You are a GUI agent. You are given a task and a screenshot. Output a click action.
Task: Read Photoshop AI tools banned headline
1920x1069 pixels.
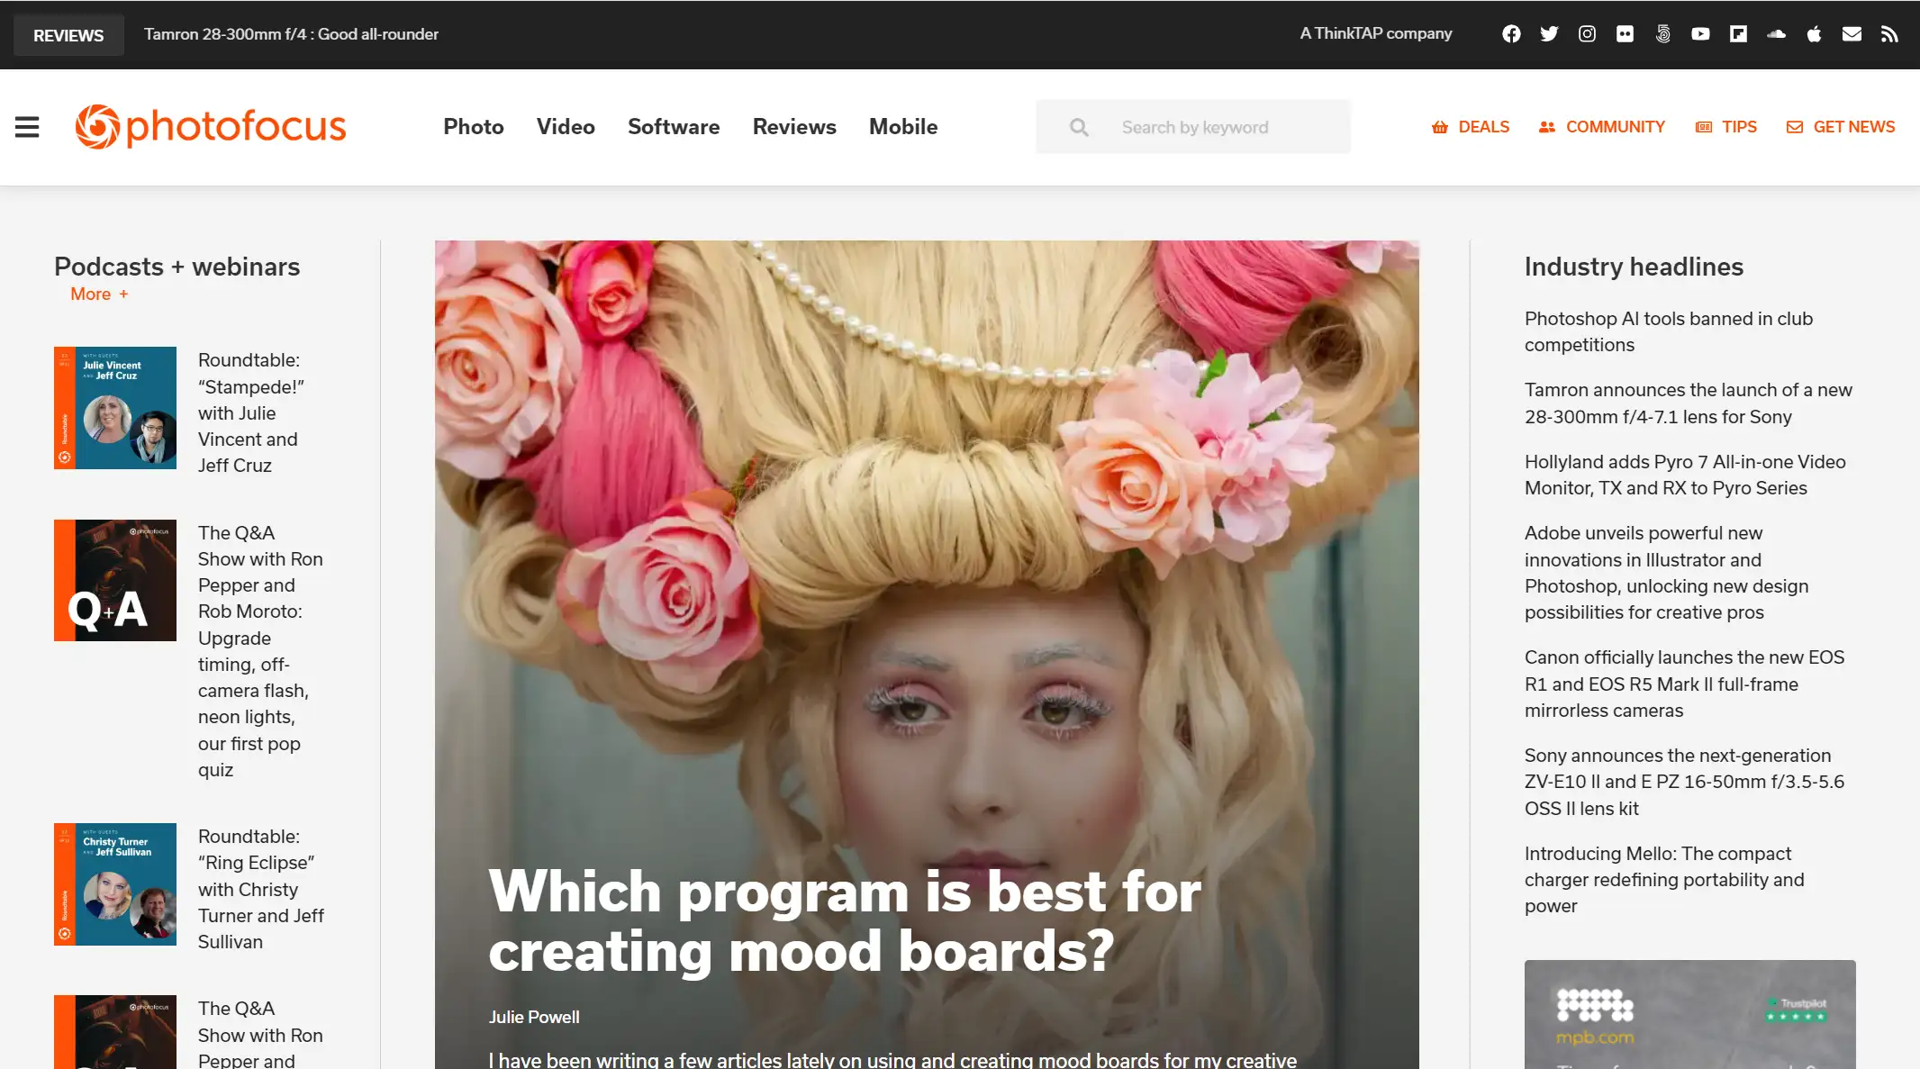click(1669, 331)
